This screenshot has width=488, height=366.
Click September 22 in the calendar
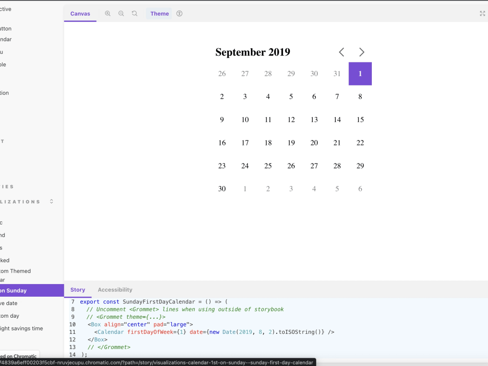click(x=360, y=143)
